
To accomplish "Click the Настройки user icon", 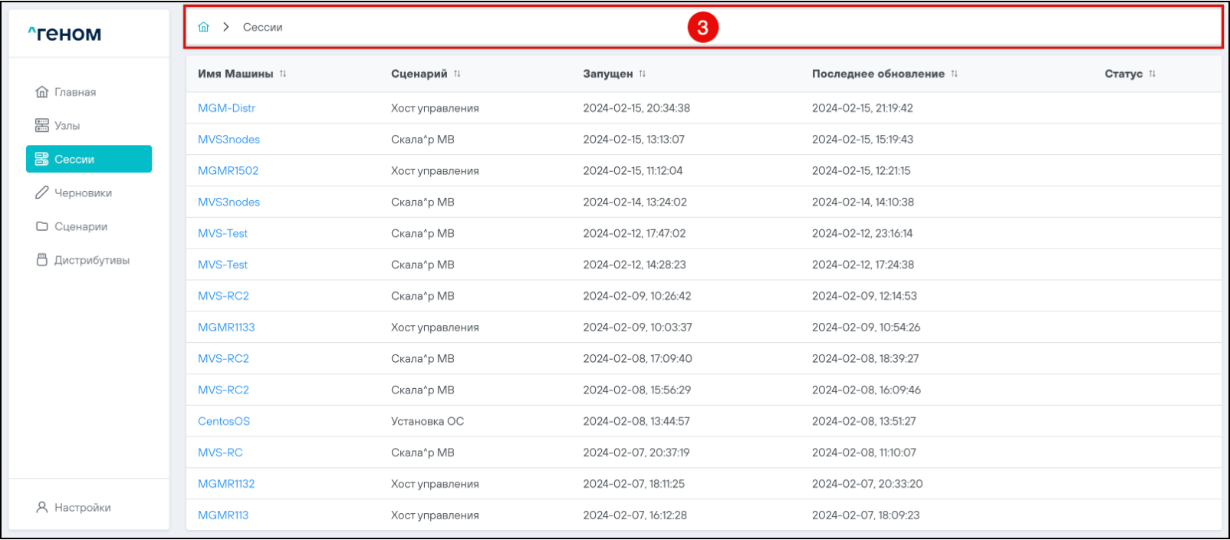I will click(42, 507).
